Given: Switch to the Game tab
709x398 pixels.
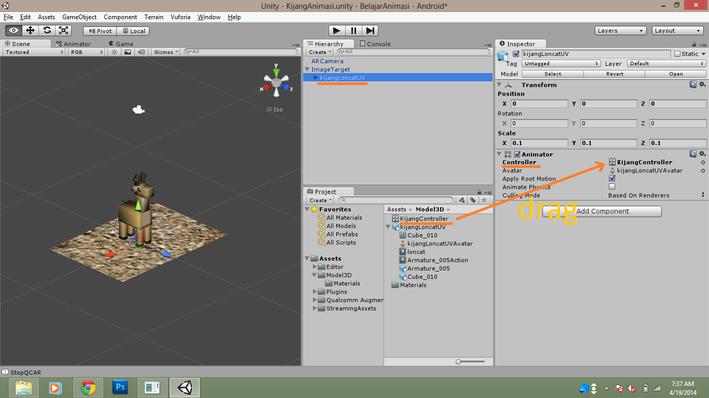Looking at the screenshot, I should click(121, 44).
